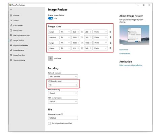Open the Learn more link
The image size is (160, 134).
(124, 49)
